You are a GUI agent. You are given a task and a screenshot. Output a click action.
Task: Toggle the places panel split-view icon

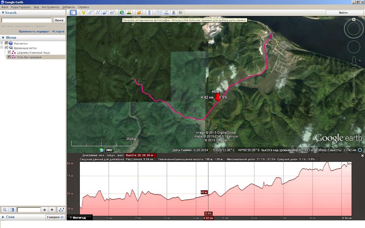(12, 210)
